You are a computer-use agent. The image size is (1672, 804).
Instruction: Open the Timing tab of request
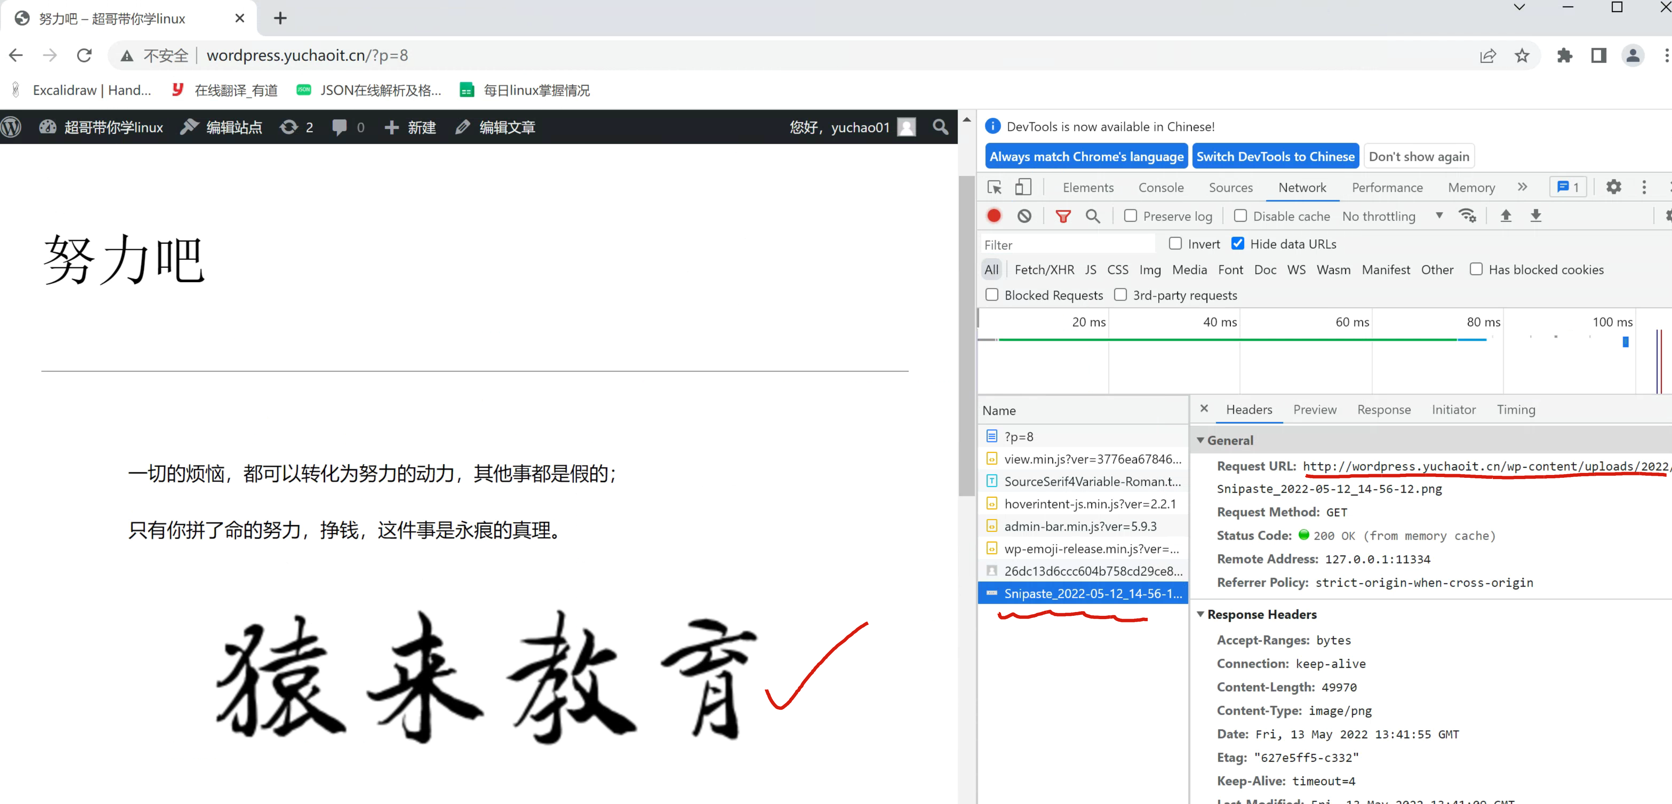click(1516, 410)
